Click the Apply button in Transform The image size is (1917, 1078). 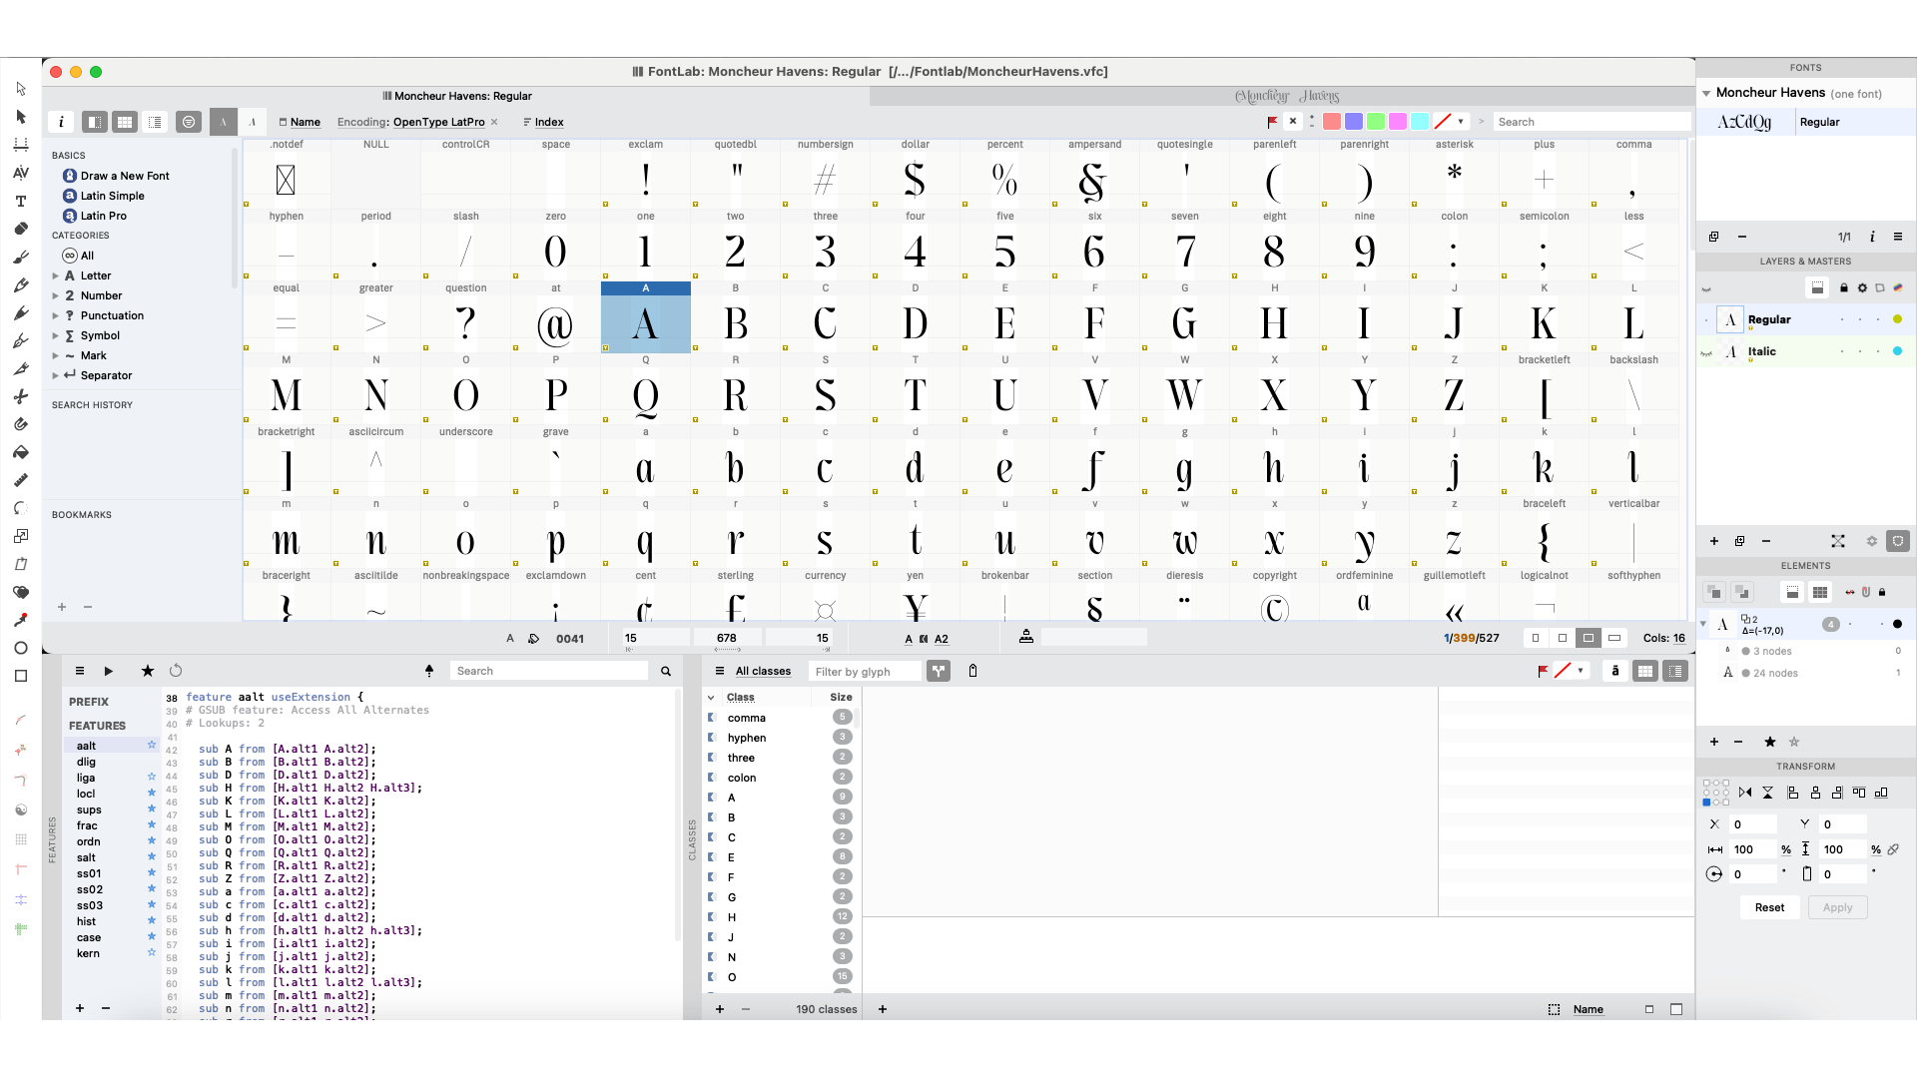pyautogui.click(x=1837, y=907)
